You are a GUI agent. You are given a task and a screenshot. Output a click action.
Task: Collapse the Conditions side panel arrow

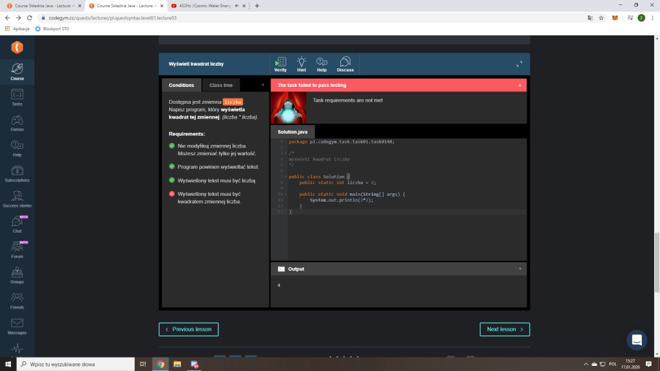tap(262, 85)
